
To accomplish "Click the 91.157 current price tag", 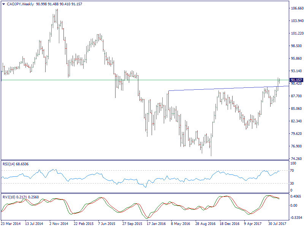I will tap(296, 80).
